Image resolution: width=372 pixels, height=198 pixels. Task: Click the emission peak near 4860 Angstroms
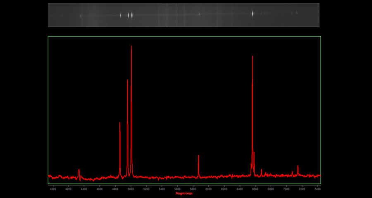[120, 123]
